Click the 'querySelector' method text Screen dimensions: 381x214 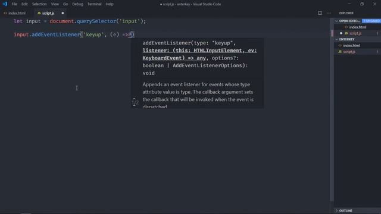(96, 21)
